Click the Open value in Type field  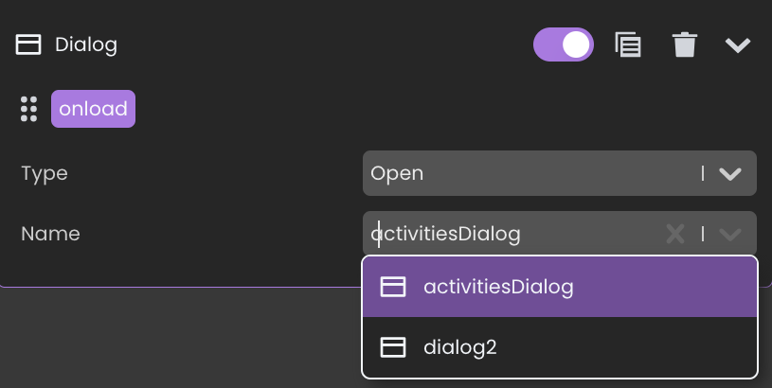(x=397, y=174)
